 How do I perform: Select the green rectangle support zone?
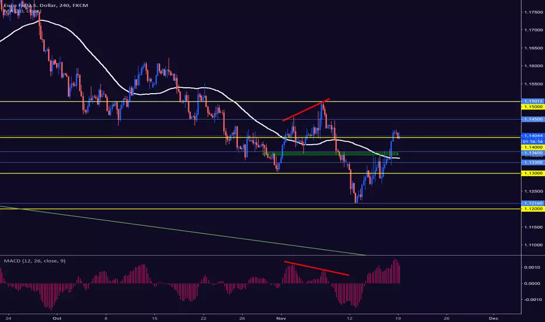330,153
